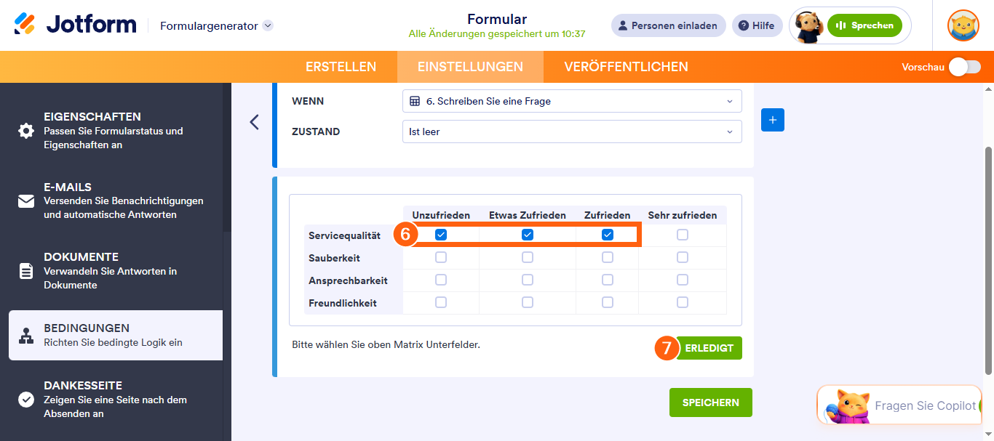The image size is (994, 441).
Task: Switch to the ERSTELLEN tab
Action: 341,67
